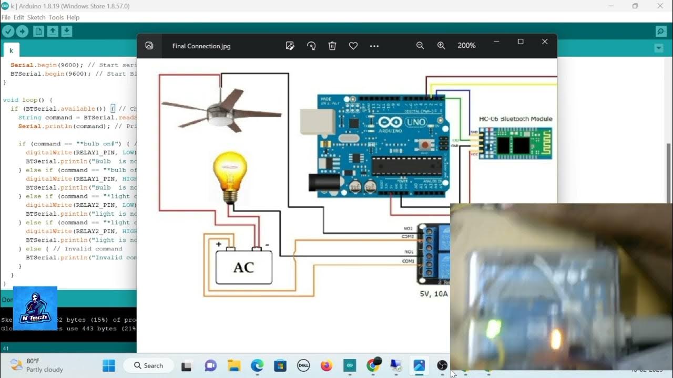Click the 'Final Connection.jpg' file name
This screenshot has width=673, height=378.
tap(201, 46)
